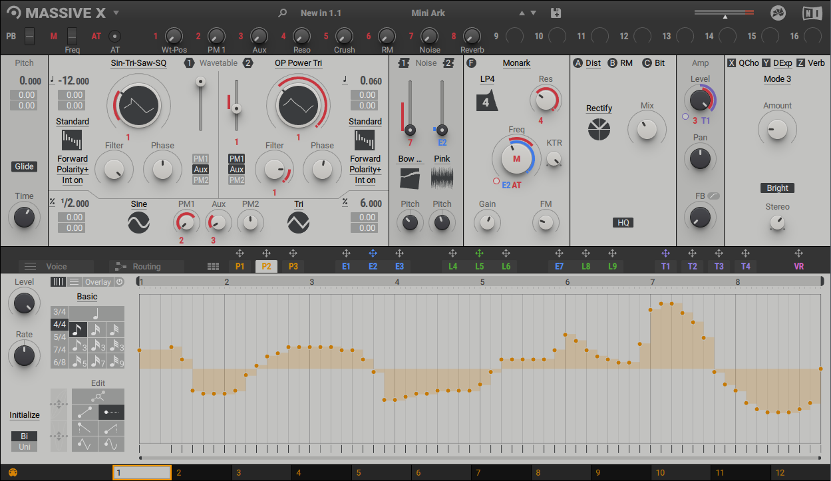Open the Mini Ark preset name menu
This screenshot has width=831, height=481.
pyautogui.click(x=428, y=13)
